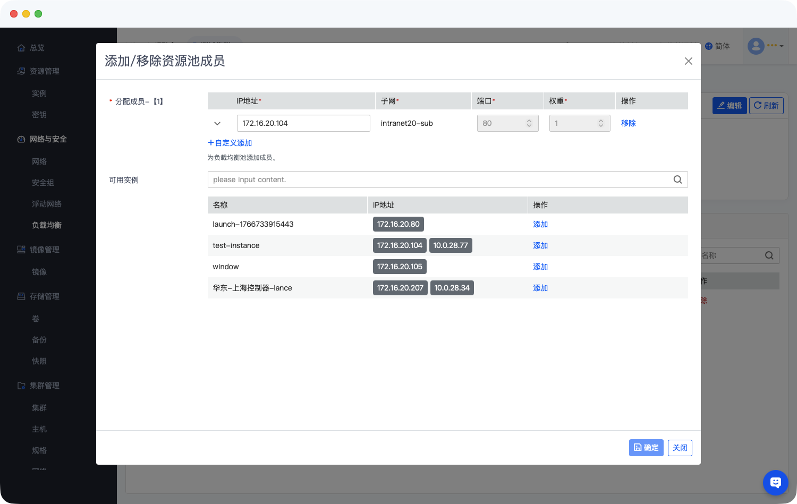Click the search magnifier icon in available instances

click(x=677, y=180)
